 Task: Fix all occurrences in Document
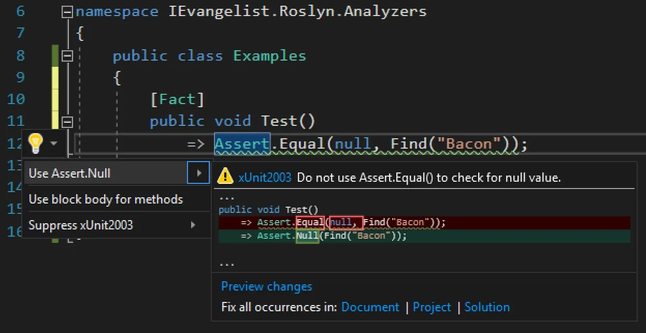[x=370, y=307]
